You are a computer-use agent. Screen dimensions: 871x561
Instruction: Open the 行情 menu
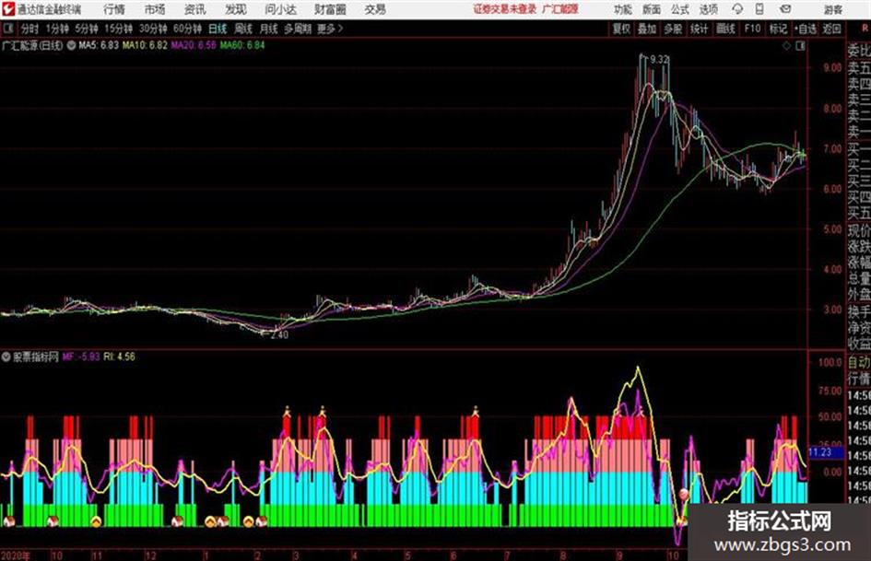click(114, 9)
